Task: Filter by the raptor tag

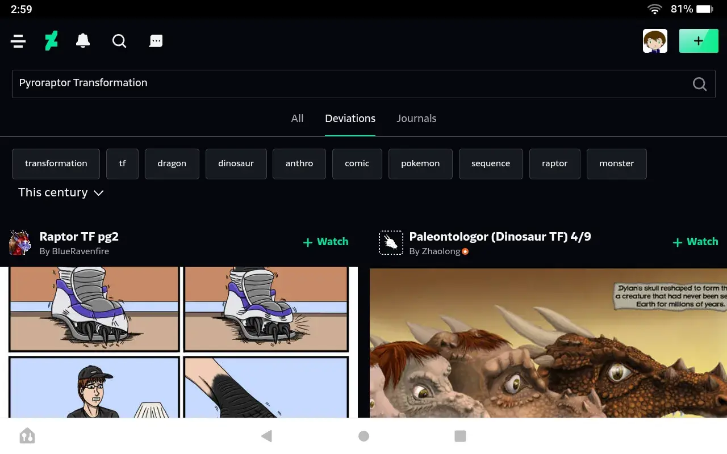Action: click(x=555, y=163)
